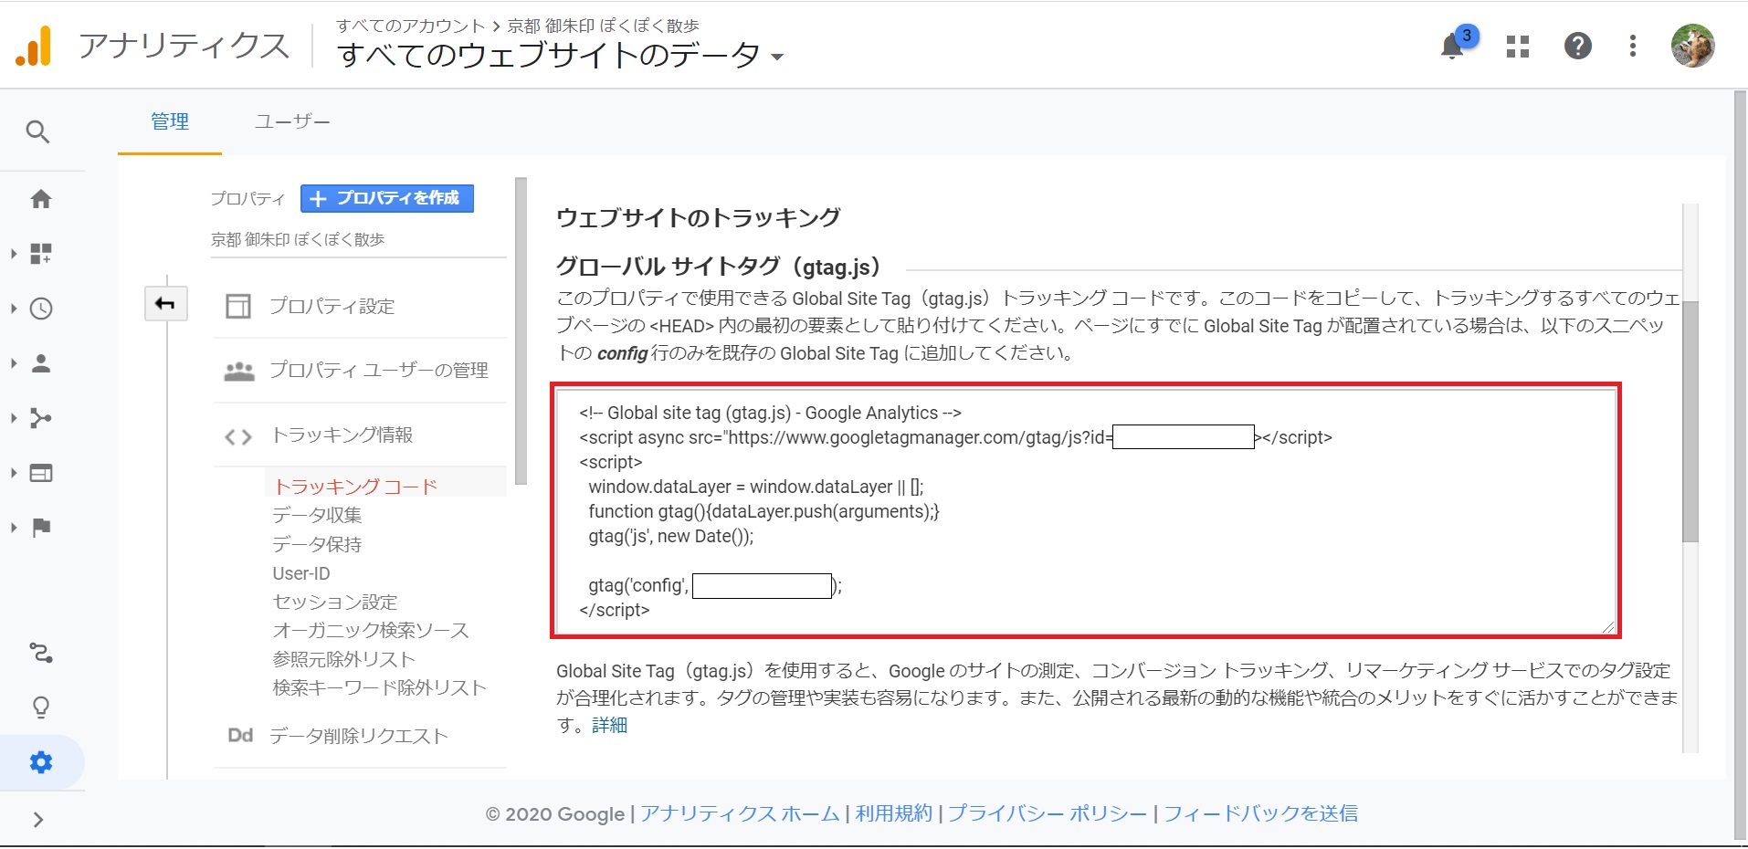The width and height of the screenshot is (1748, 849).
Task: Click フィードバックを送信 footer link
Action: (1260, 813)
